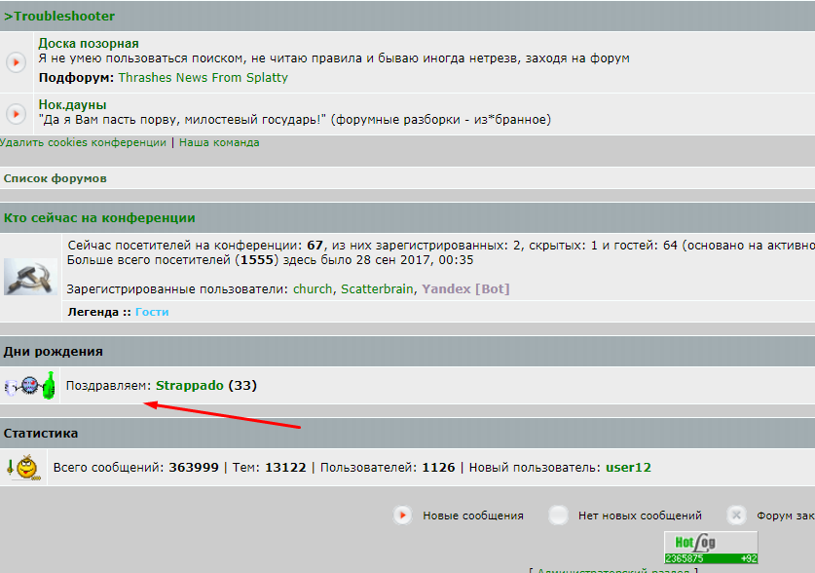Click Удалить cookies конференции link
Viewport: 815px width, 573px height.
tap(83, 142)
